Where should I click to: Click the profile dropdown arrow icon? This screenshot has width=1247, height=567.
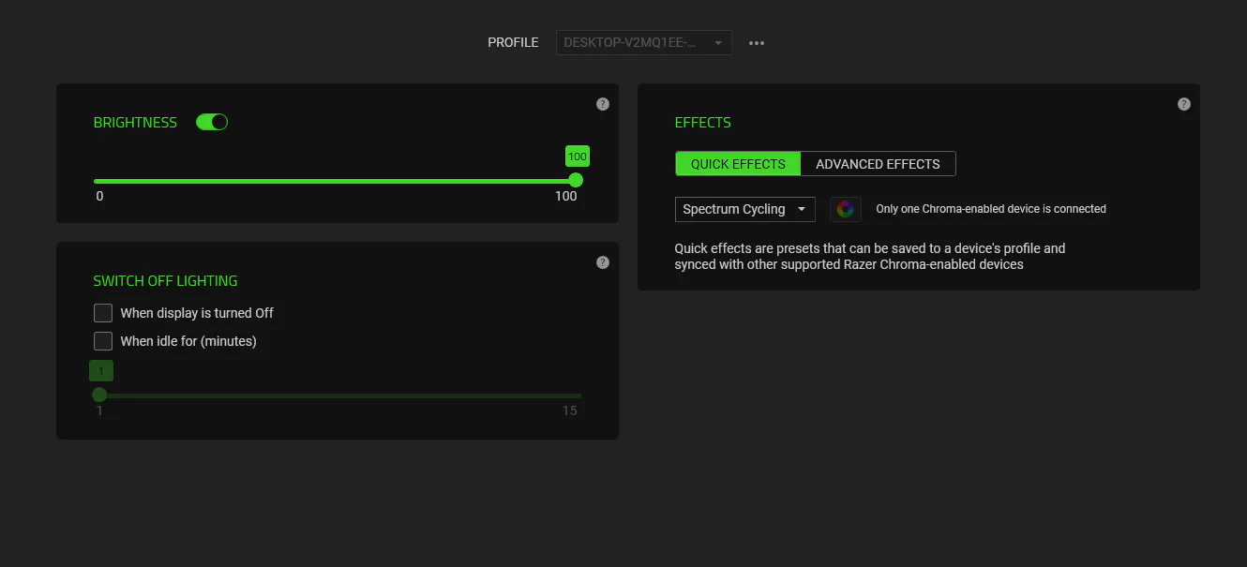pyautogui.click(x=718, y=43)
